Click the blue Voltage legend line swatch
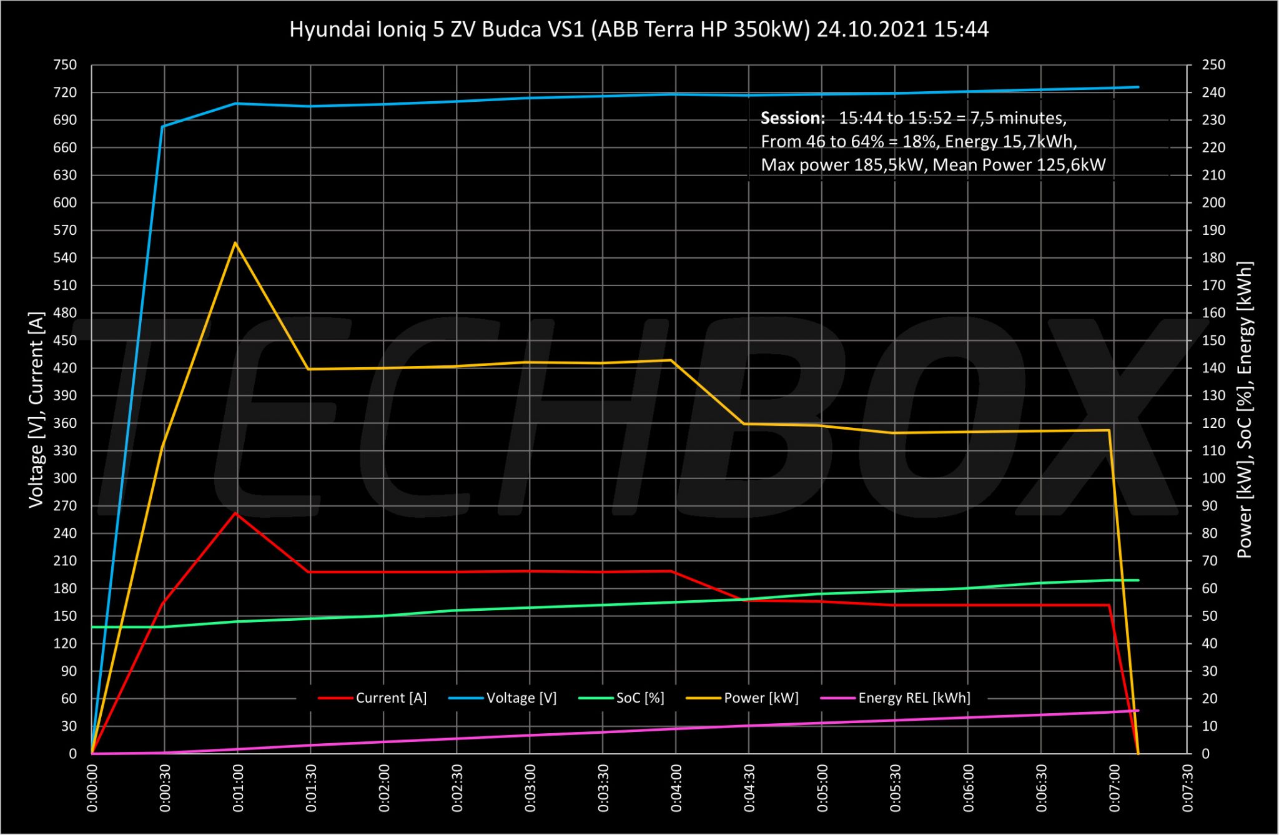This screenshot has height=835, width=1279. coord(465,698)
